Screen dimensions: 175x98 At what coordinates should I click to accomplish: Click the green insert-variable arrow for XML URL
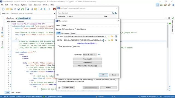click(109, 36)
